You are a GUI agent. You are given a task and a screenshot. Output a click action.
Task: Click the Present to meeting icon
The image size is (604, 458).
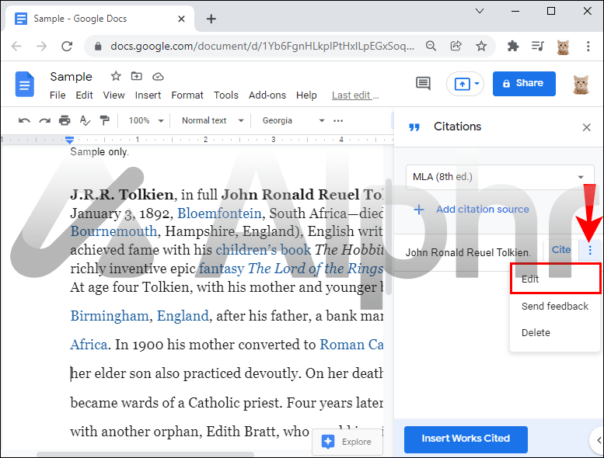click(x=462, y=83)
